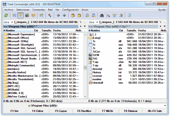Open file search with binoculars icon
This screenshot has width=170, height=116.
(102, 16)
